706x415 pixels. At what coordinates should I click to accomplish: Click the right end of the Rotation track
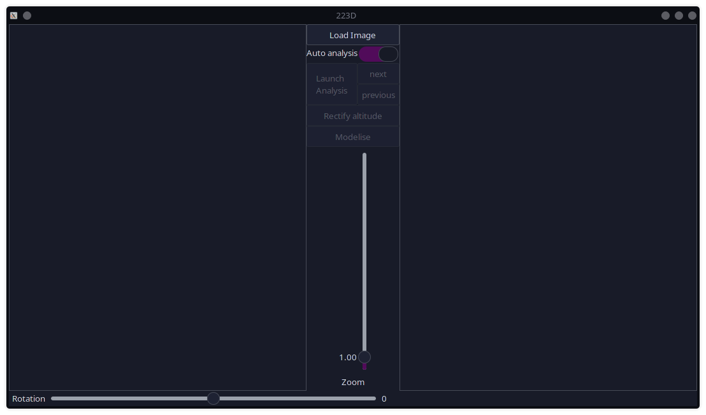[373, 398]
